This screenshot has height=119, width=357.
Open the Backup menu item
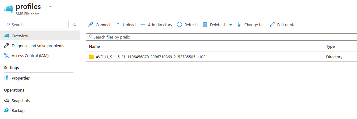pyautogui.click(x=18, y=111)
